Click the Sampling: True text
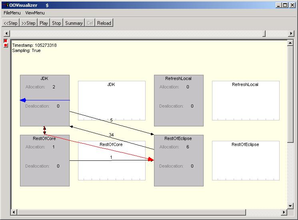This screenshot has width=298, height=220. tap(26, 50)
